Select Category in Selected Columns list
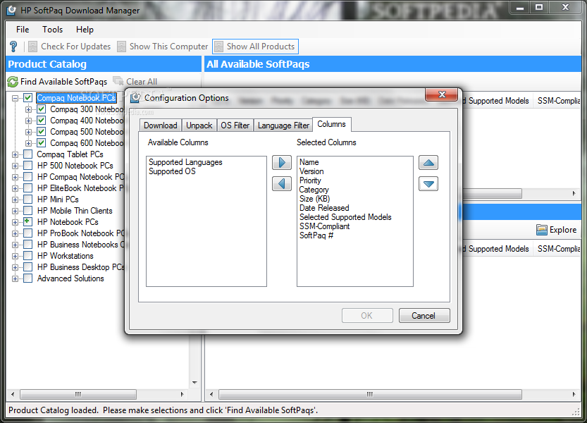Screen dimensions: 587x423 [x=314, y=190]
